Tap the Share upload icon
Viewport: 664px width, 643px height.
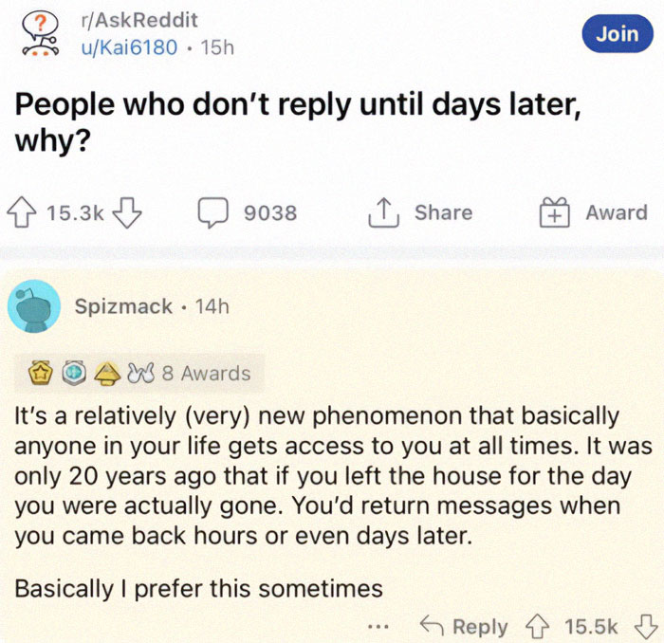[382, 213]
